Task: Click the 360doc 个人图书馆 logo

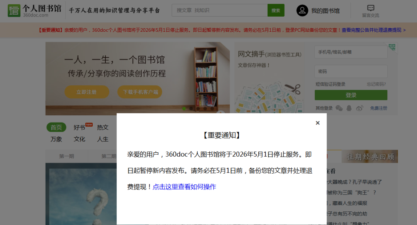Action: point(34,10)
